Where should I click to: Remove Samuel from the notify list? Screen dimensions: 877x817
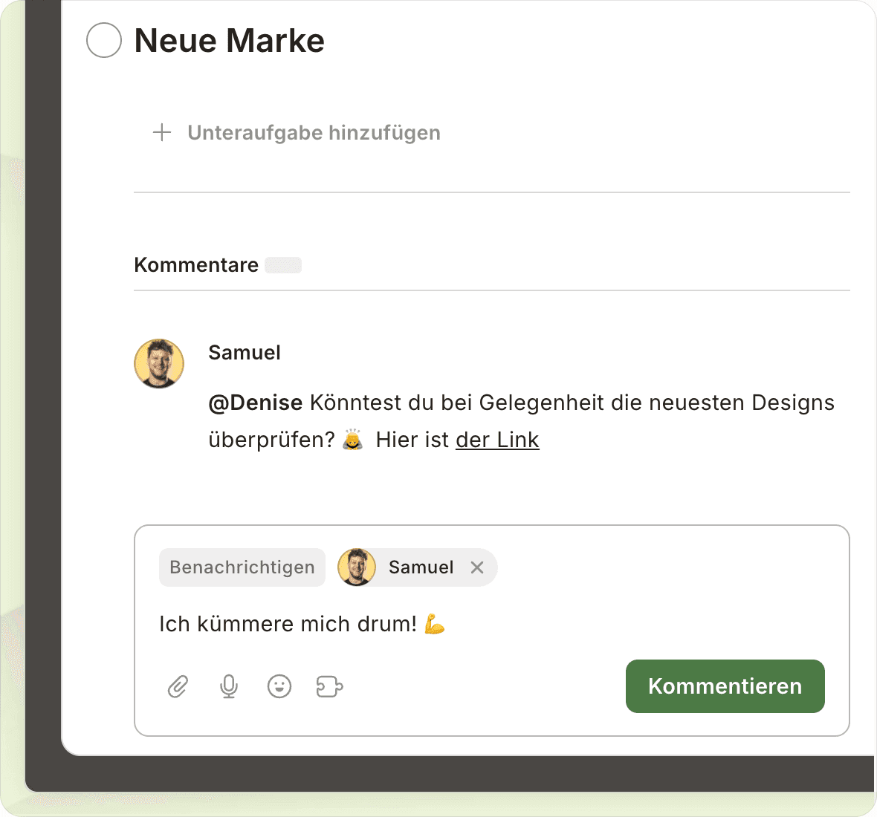pos(477,567)
